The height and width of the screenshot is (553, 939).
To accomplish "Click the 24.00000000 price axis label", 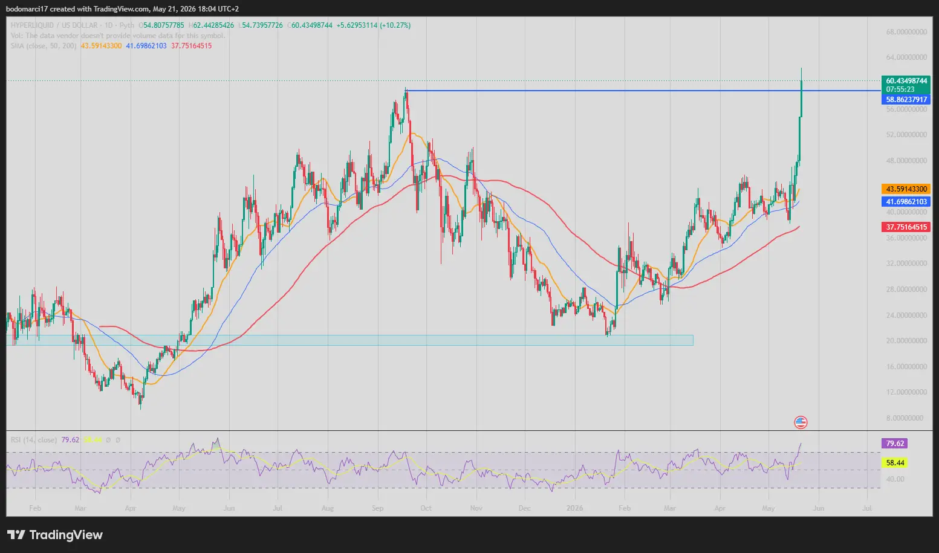I will pos(906,315).
